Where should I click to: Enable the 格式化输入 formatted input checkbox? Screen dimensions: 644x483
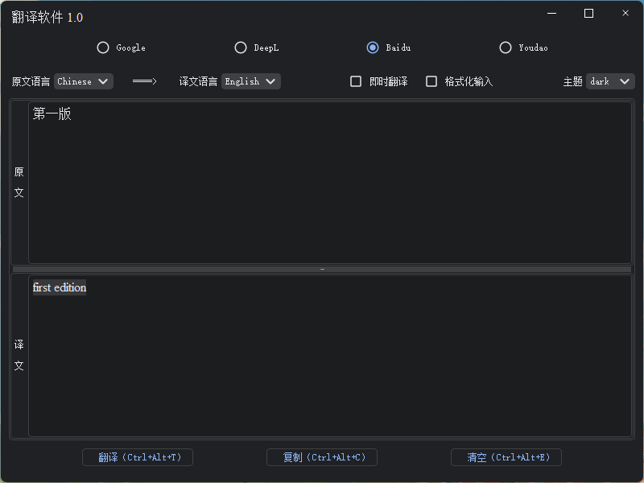click(x=431, y=80)
